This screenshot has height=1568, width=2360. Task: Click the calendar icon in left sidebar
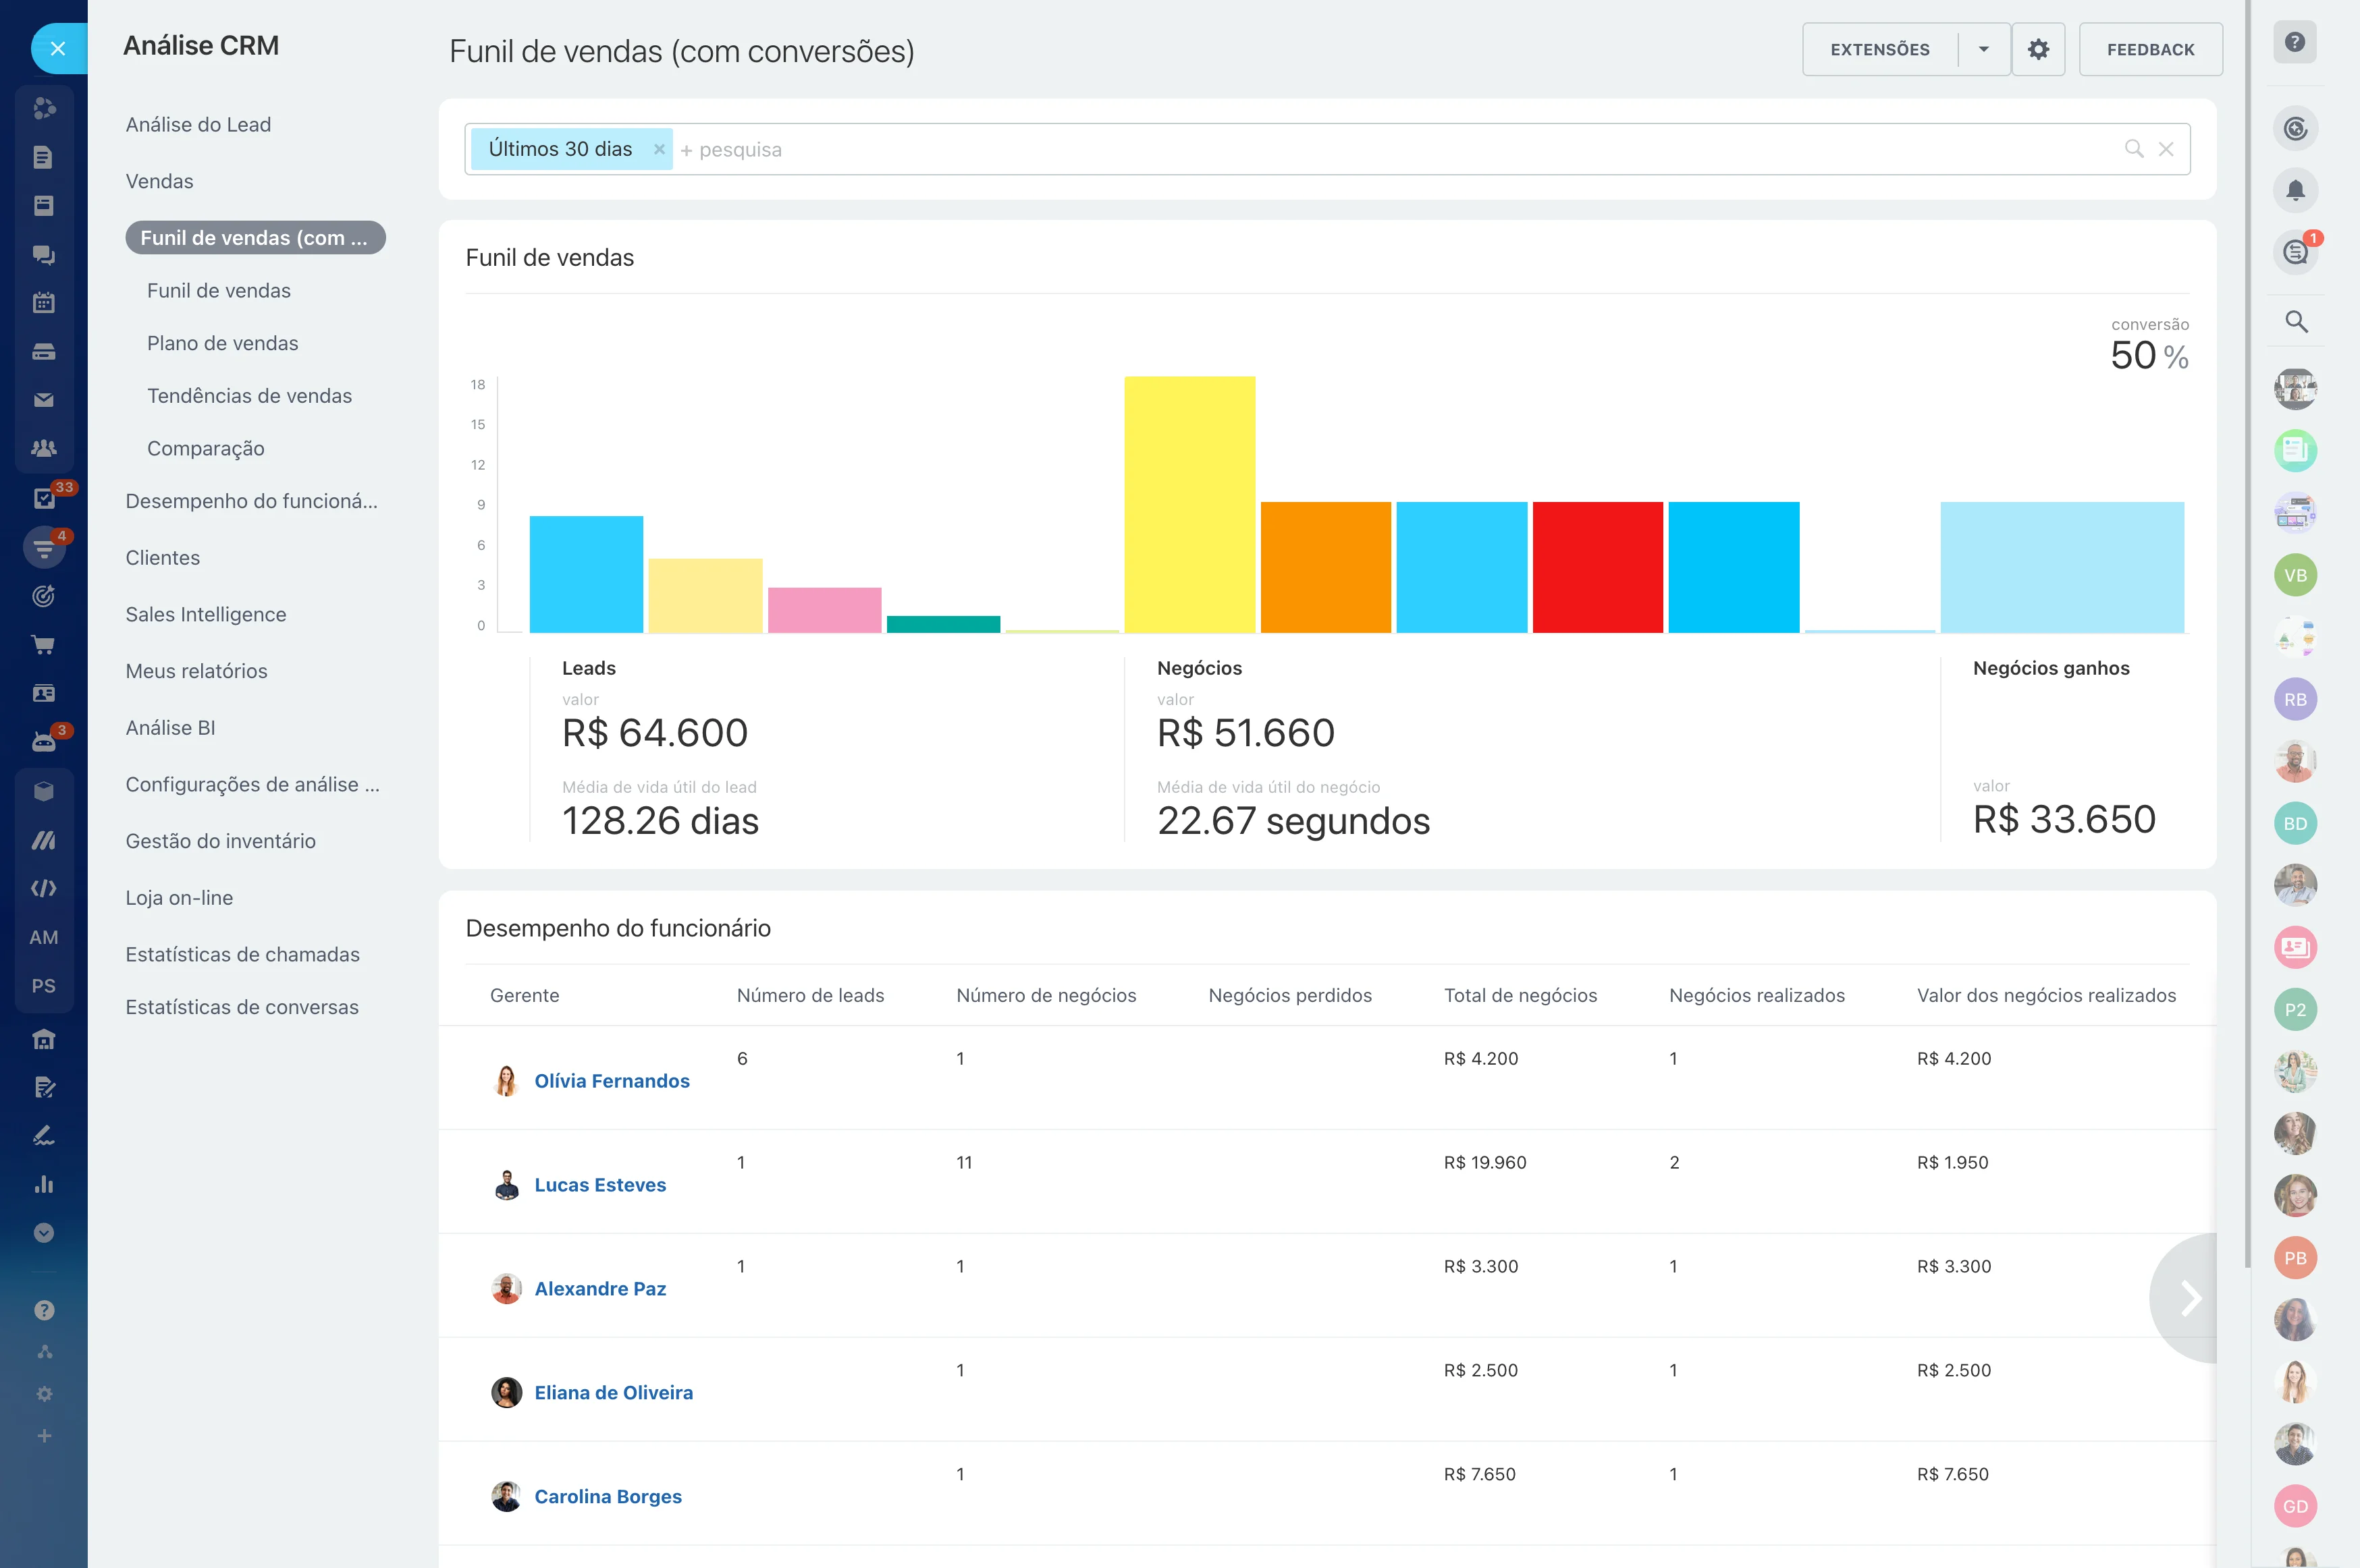coord(43,303)
